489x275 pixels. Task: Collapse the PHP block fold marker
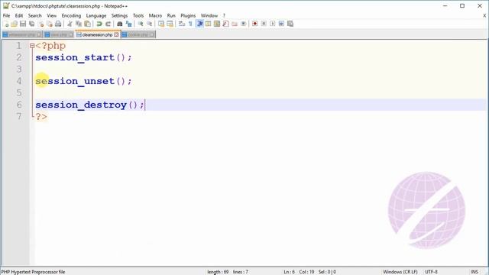pos(32,46)
